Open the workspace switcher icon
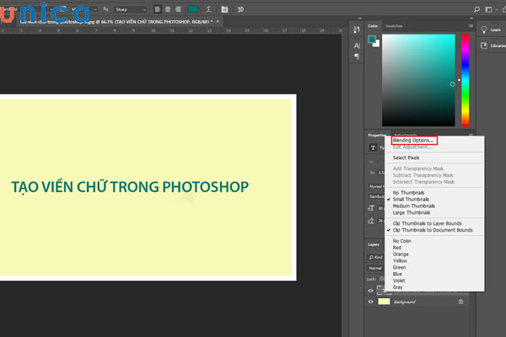Screen dimensions: 506x337 coord(488,9)
